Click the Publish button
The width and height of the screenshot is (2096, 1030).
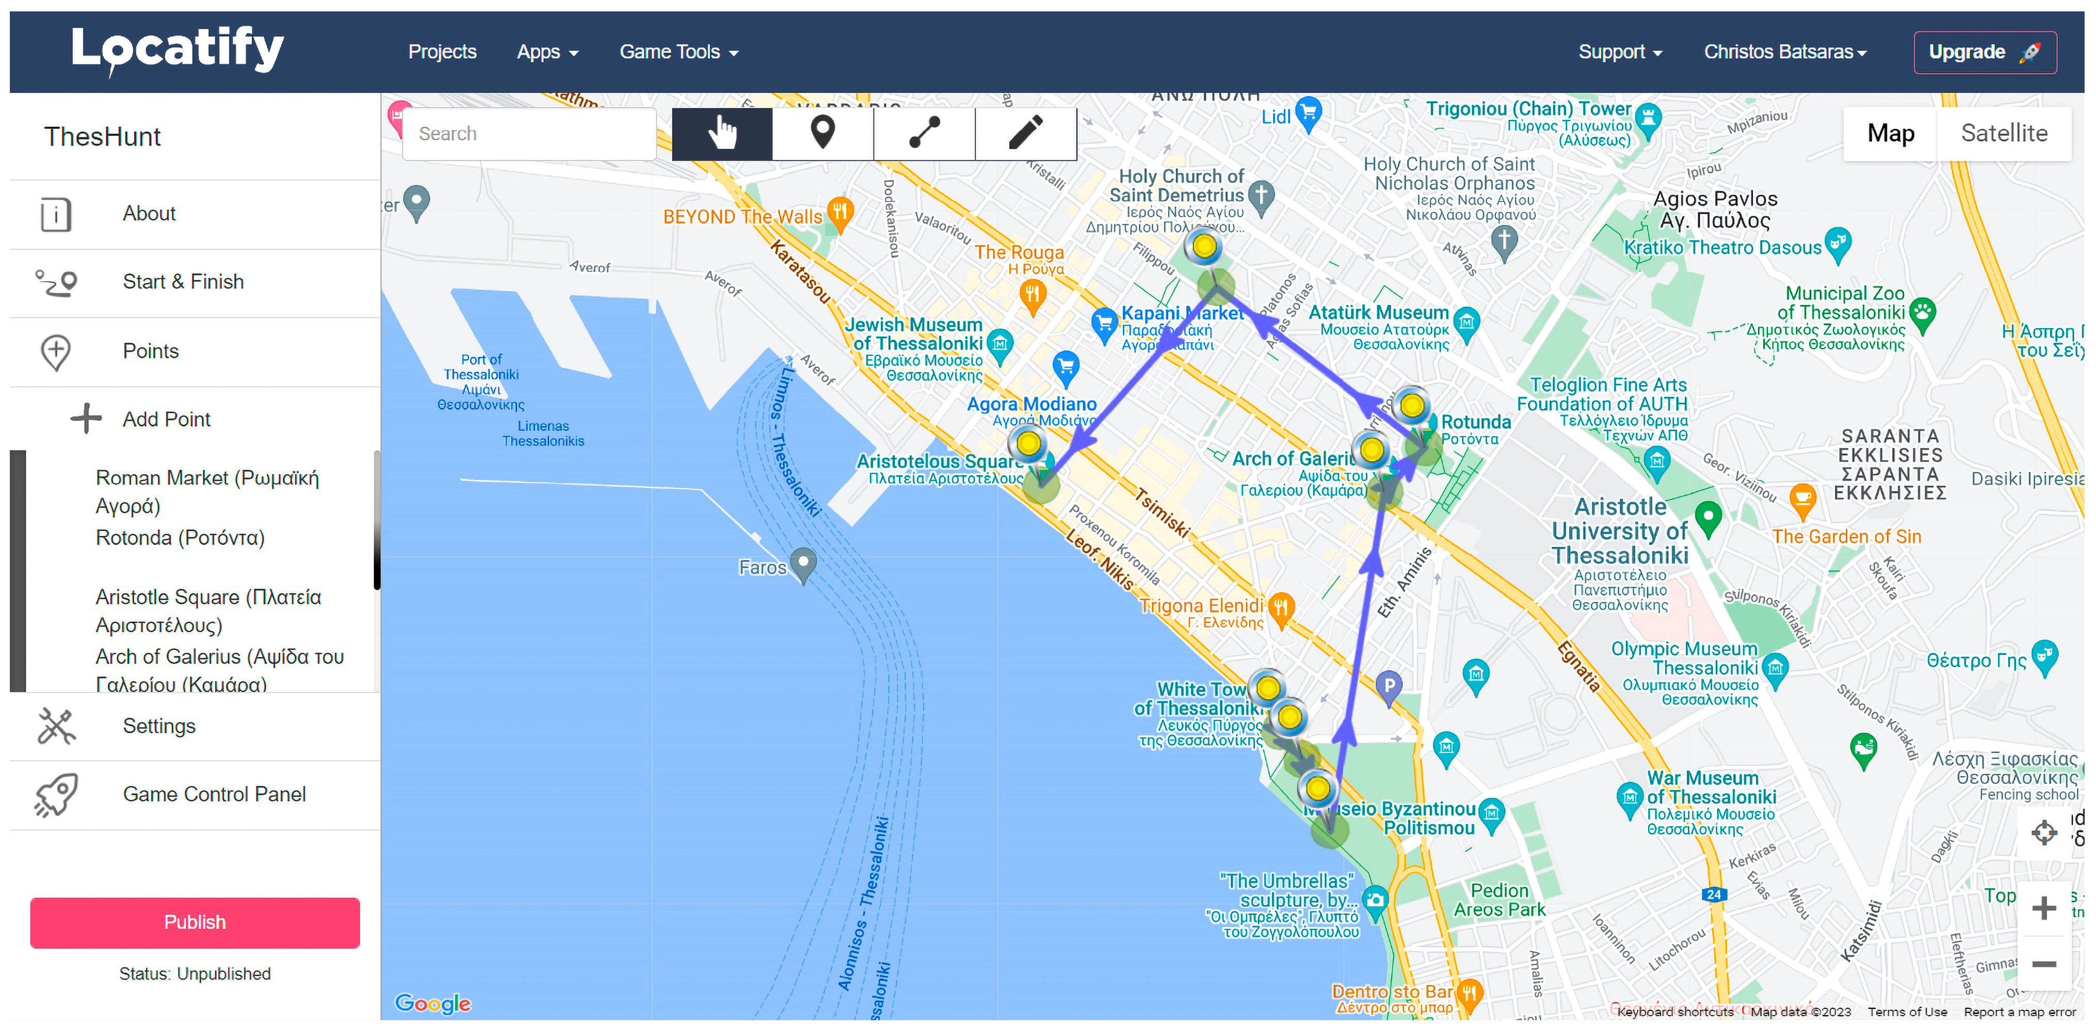pyautogui.click(x=195, y=923)
